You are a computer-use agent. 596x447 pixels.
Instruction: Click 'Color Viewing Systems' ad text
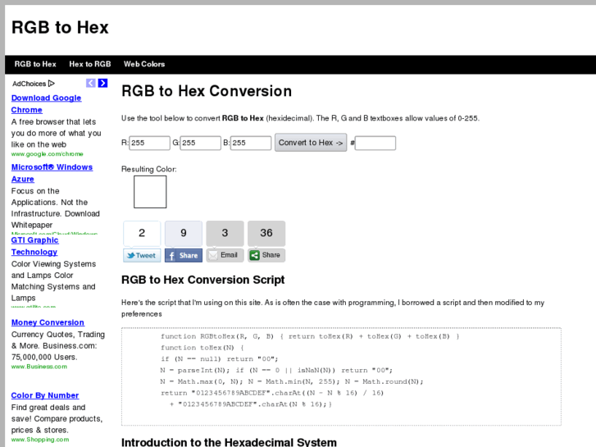tap(53, 264)
